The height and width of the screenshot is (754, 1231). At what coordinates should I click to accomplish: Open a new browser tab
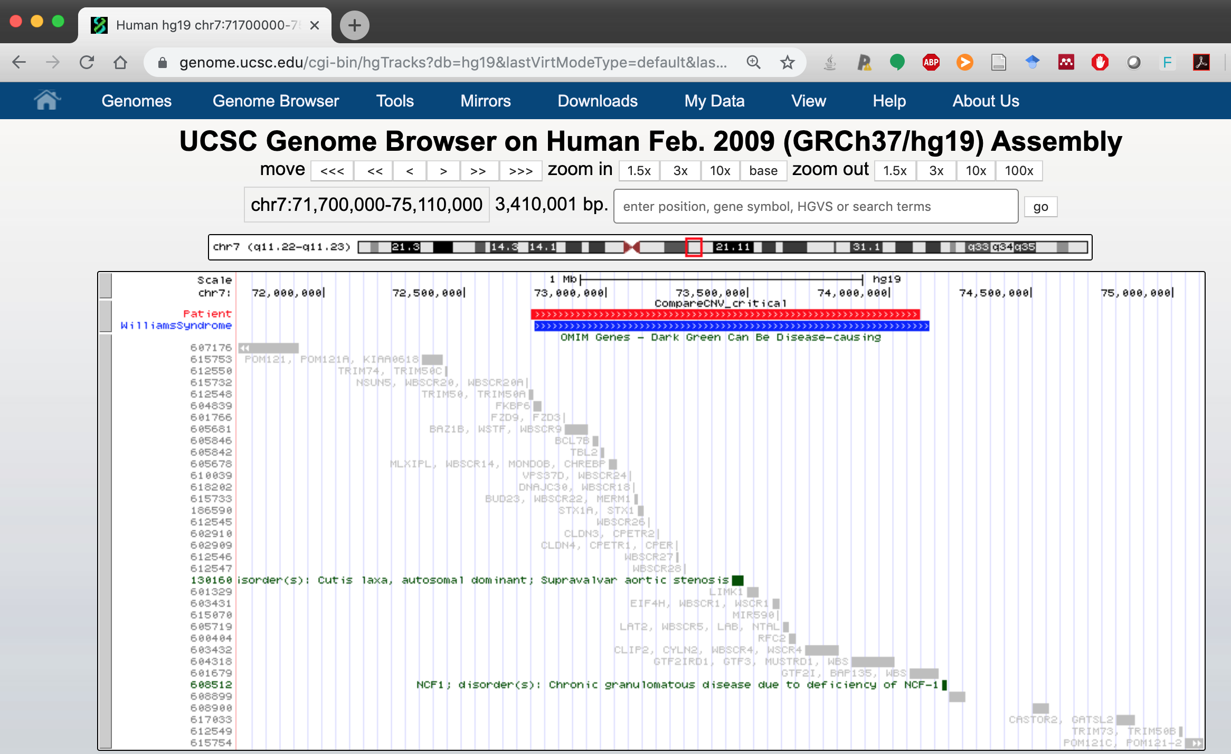pos(354,25)
